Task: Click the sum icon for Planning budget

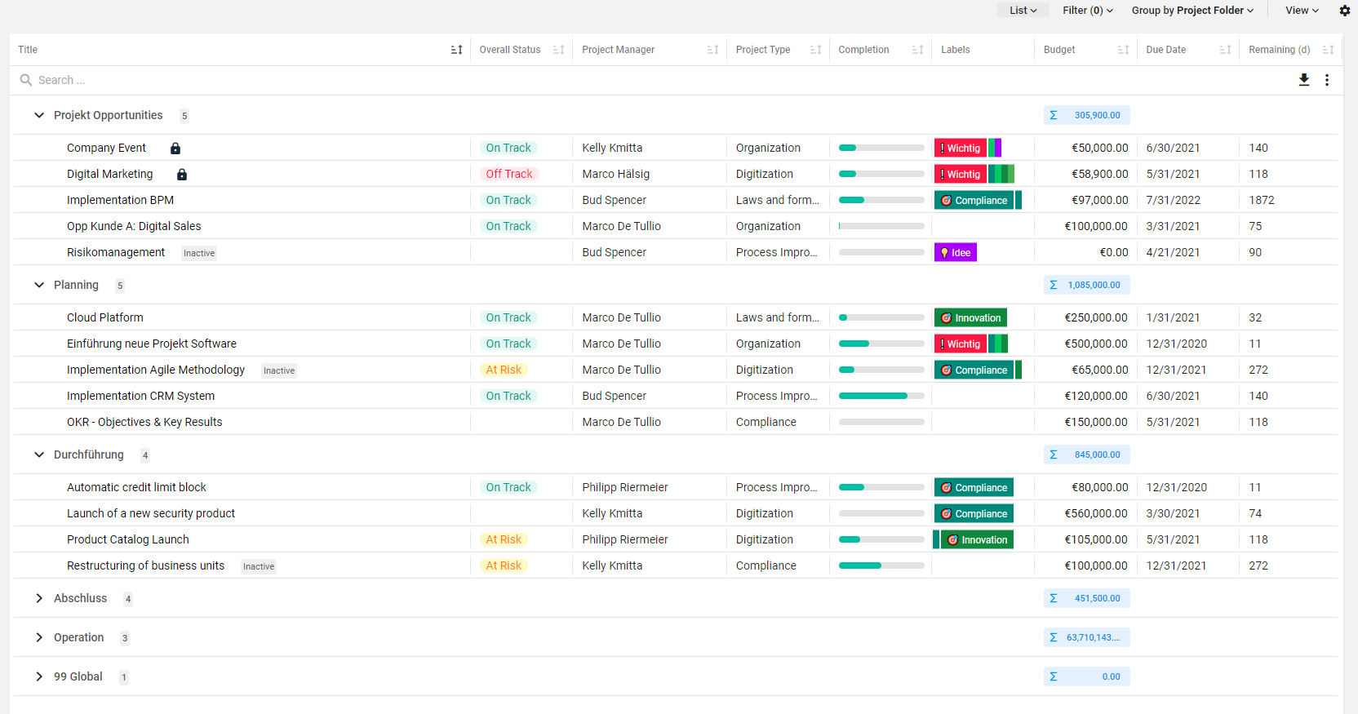Action: point(1054,285)
